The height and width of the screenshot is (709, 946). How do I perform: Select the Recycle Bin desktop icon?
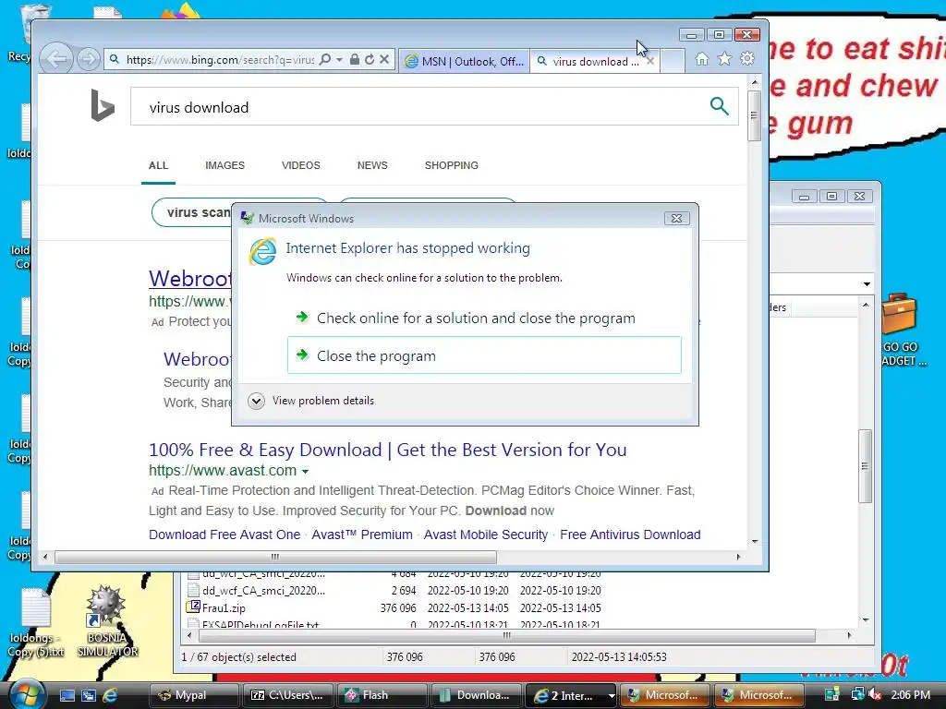(x=31, y=30)
